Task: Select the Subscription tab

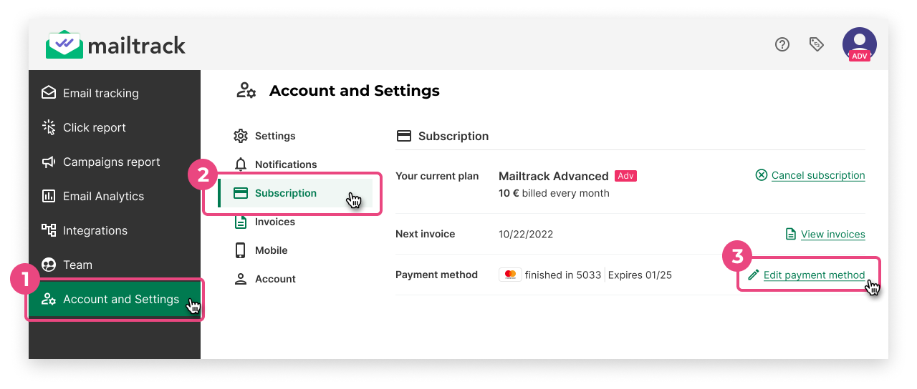Action: tap(285, 193)
